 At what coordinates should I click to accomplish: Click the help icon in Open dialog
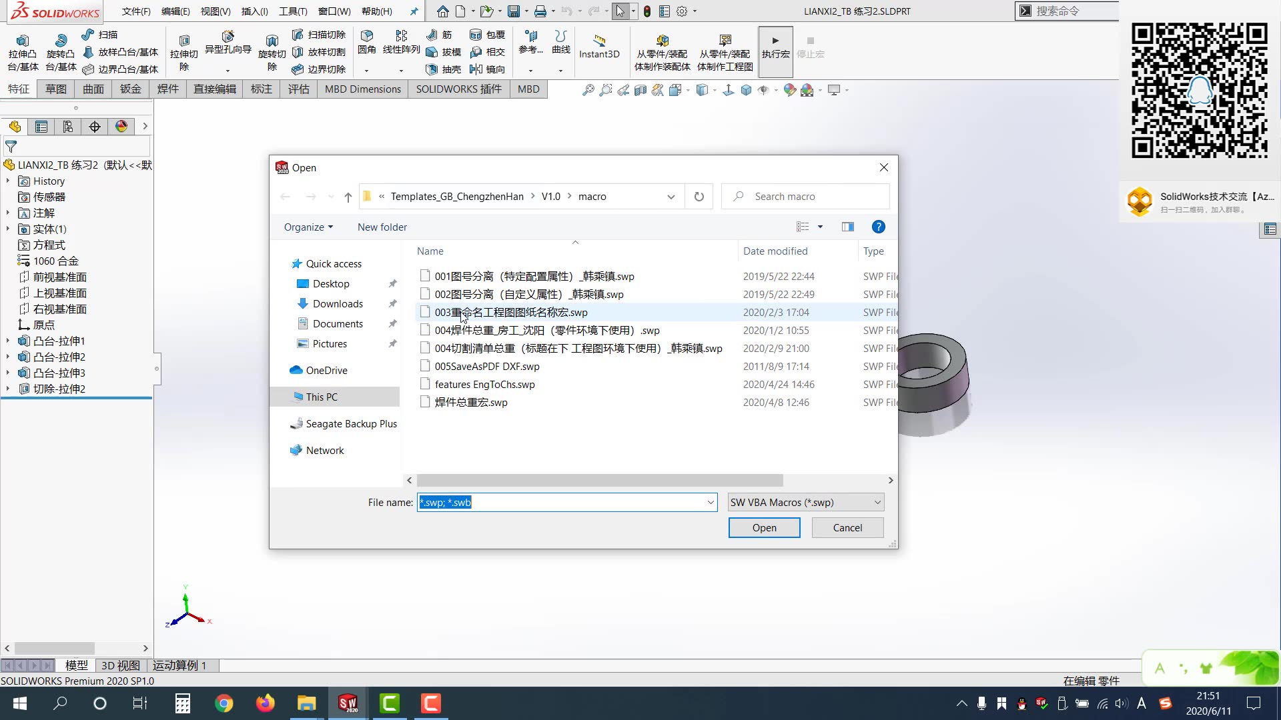tap(879, 227)
